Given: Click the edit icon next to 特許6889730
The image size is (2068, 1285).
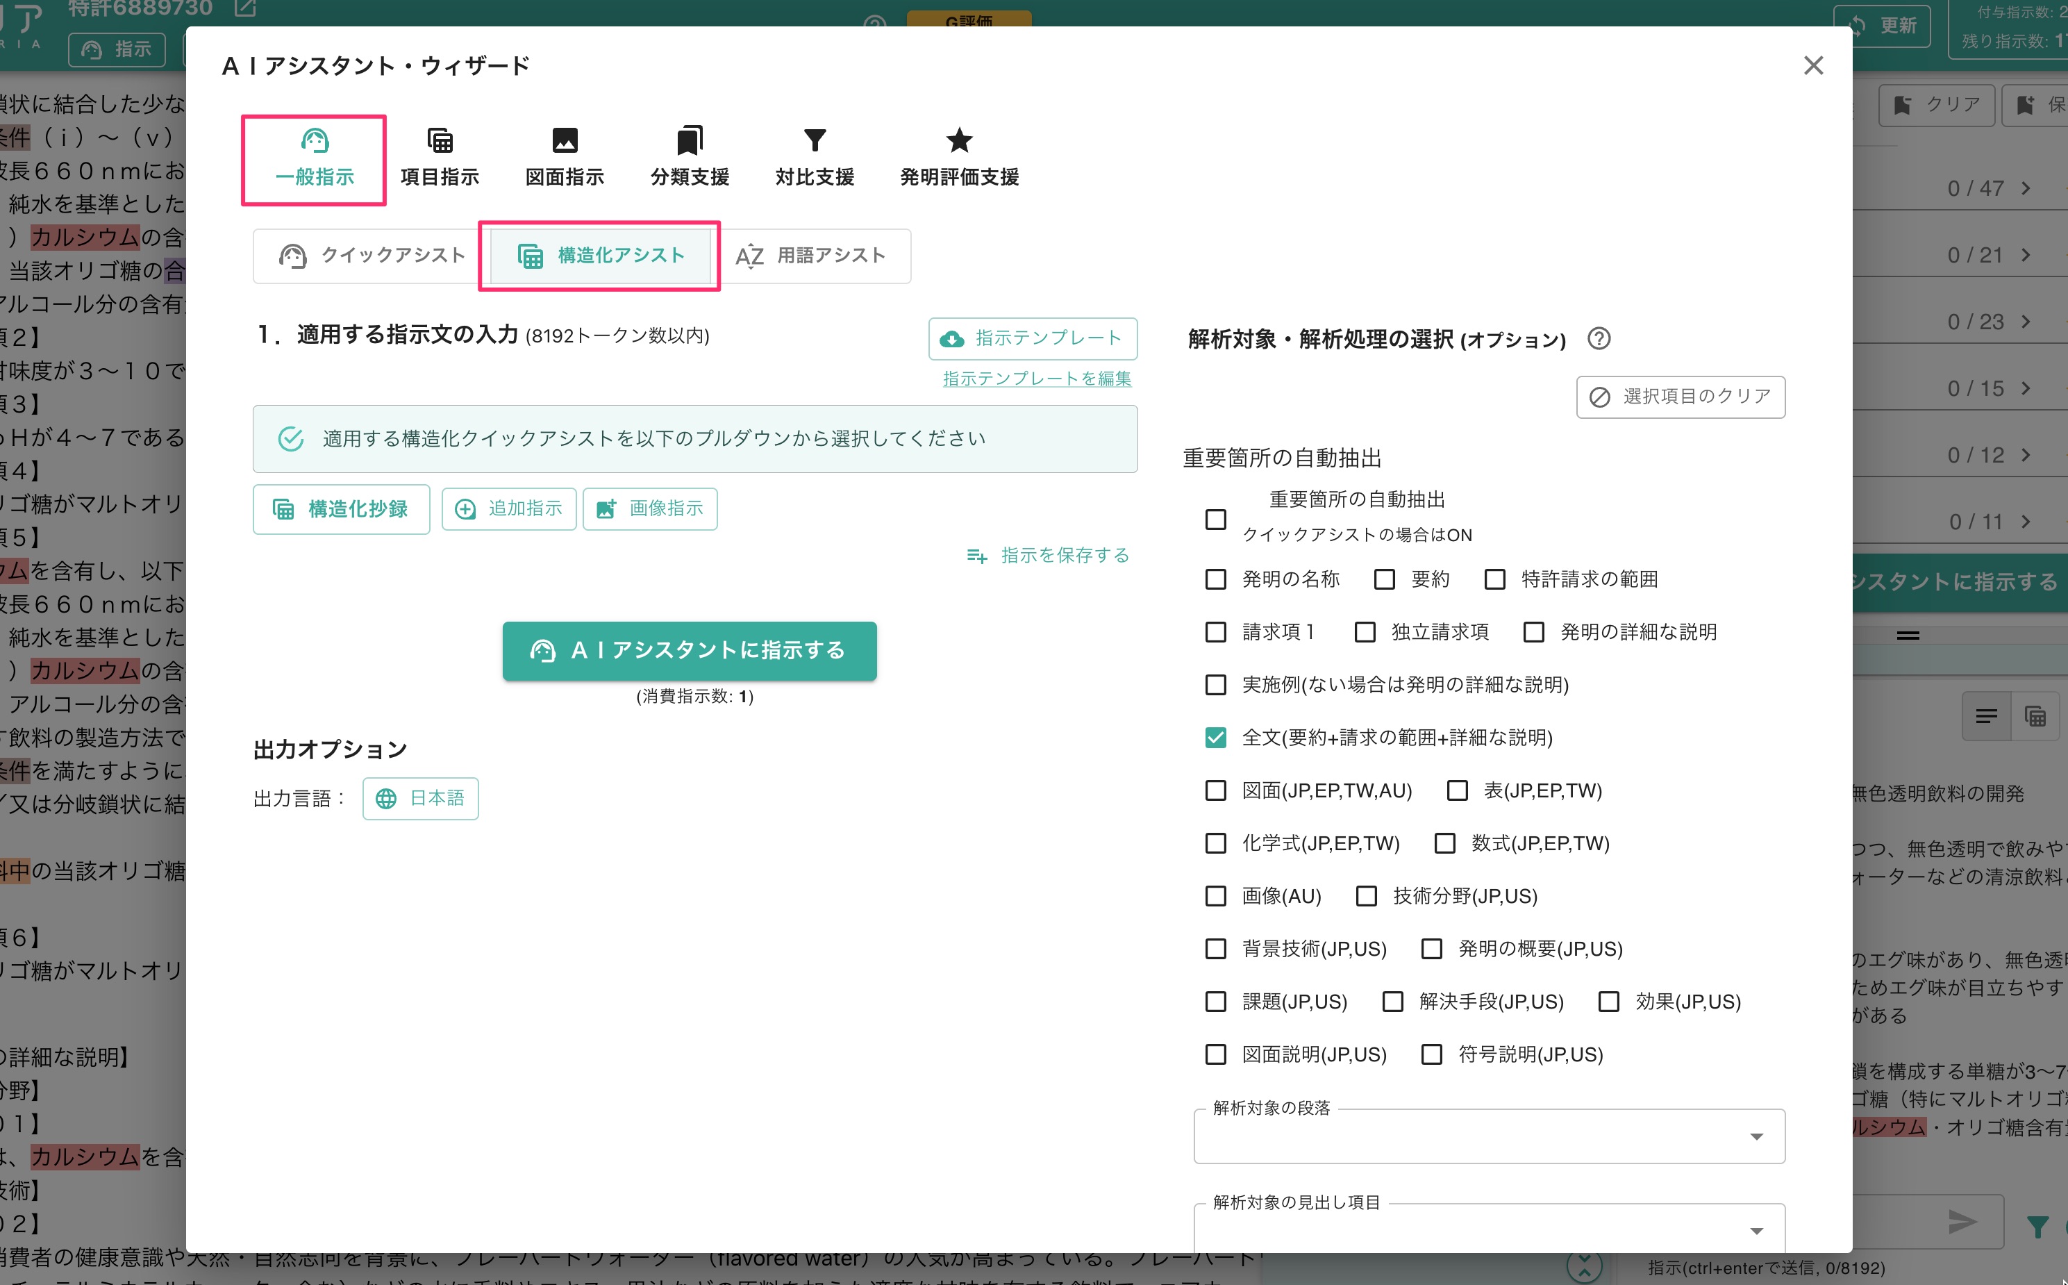Looking at the screenshot, I should 244,8.
